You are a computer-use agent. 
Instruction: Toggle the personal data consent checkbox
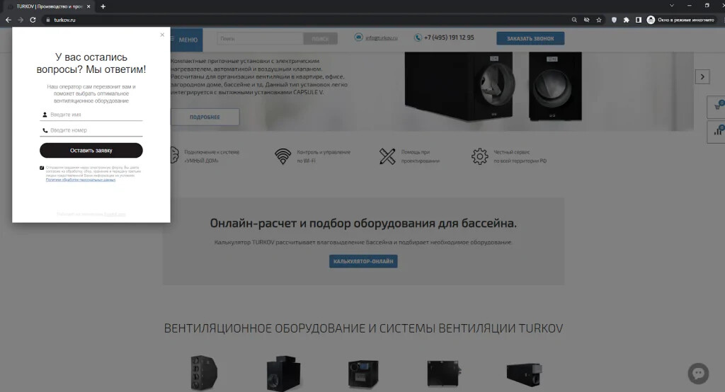tap(42, 168)
